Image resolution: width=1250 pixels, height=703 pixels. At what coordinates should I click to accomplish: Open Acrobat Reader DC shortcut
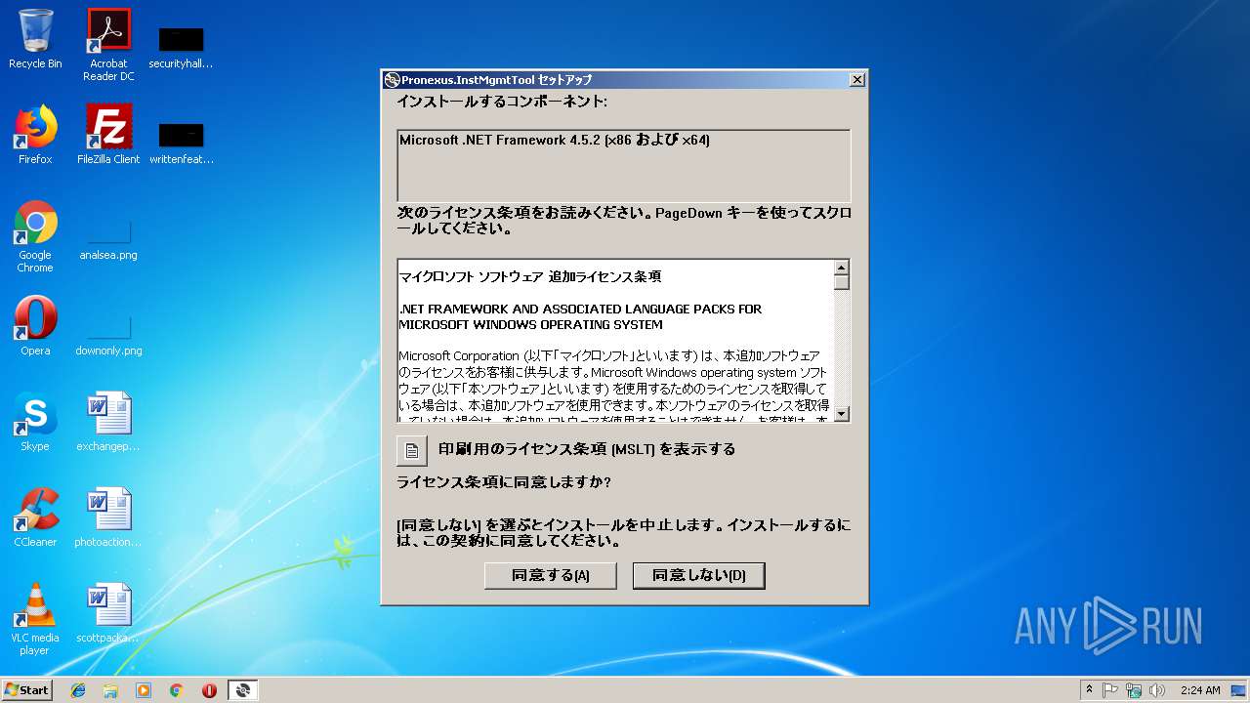[108, 45]
